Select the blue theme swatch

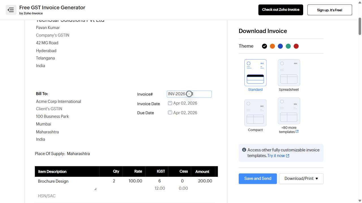[280, 46]
